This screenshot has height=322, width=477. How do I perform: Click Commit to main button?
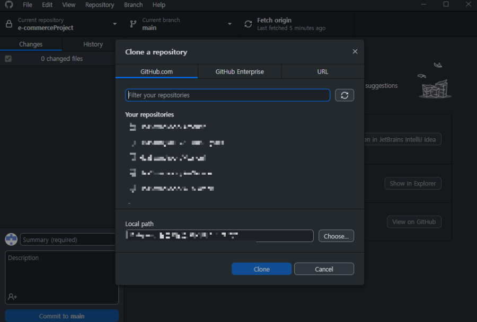pos(62,316)
